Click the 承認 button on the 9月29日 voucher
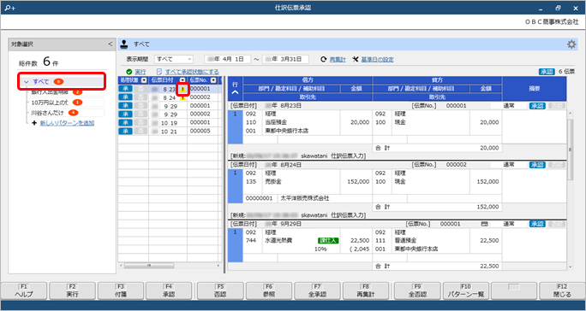This screenshot has height=311, width=586. tap(537, 224)
